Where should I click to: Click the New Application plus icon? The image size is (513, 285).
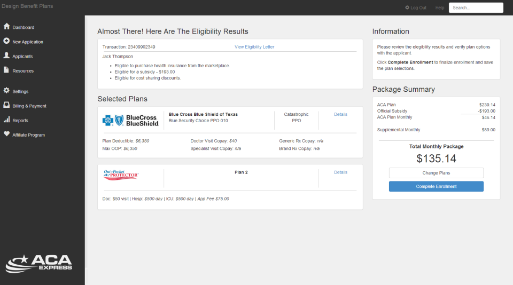tap(6, 41)
